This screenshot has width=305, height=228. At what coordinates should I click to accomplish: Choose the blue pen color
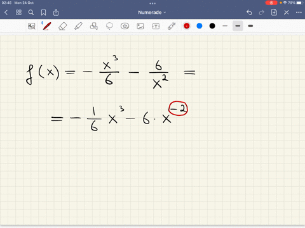point(200,26)
